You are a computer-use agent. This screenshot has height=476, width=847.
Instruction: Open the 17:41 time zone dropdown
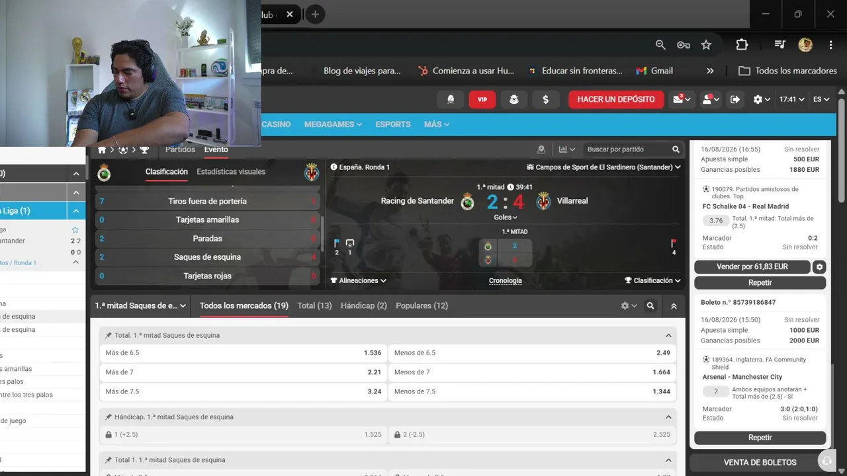point(791,99)
